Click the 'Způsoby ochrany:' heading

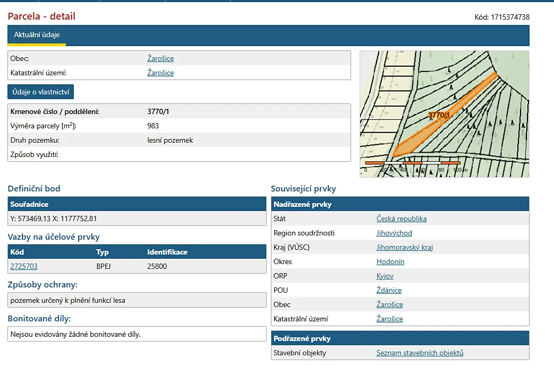pyautogui.click(x=42, y=285)
